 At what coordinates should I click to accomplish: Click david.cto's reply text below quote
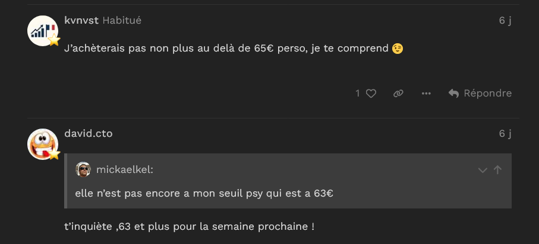coord(189,226)
